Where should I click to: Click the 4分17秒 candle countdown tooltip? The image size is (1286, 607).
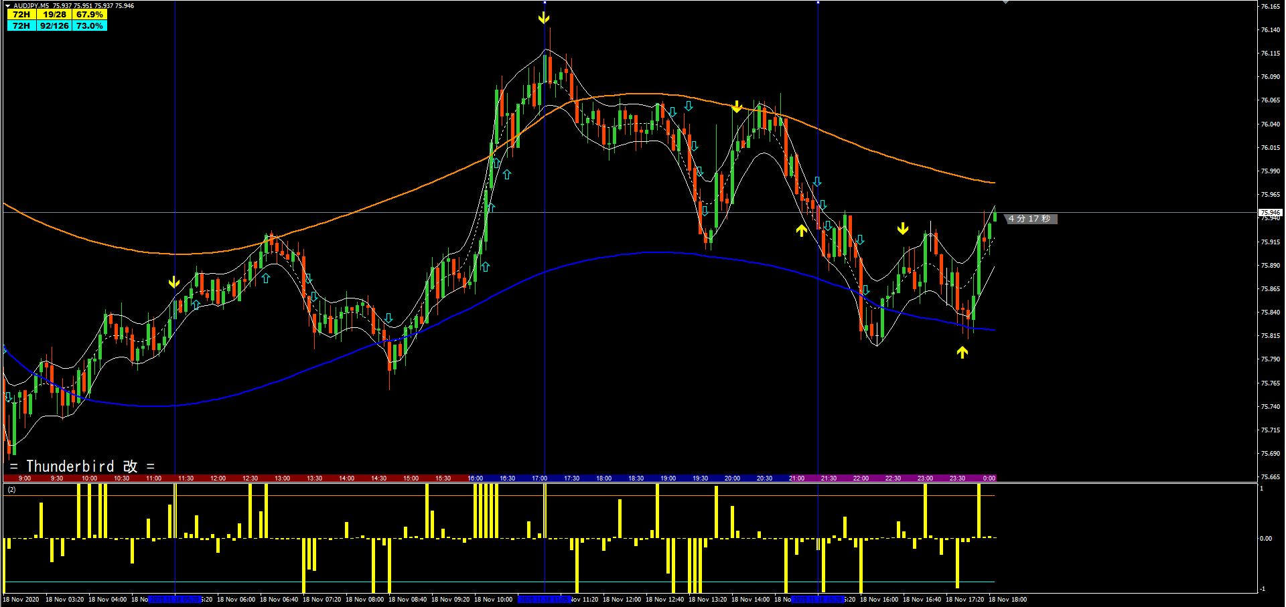1029,219
